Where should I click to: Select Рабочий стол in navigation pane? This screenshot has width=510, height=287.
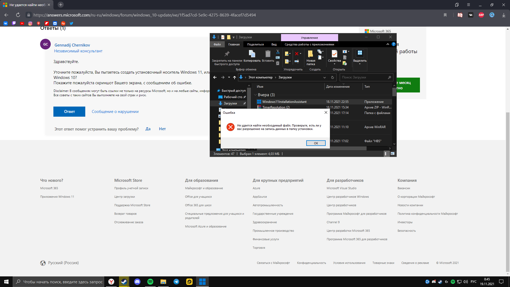[233, 97]
